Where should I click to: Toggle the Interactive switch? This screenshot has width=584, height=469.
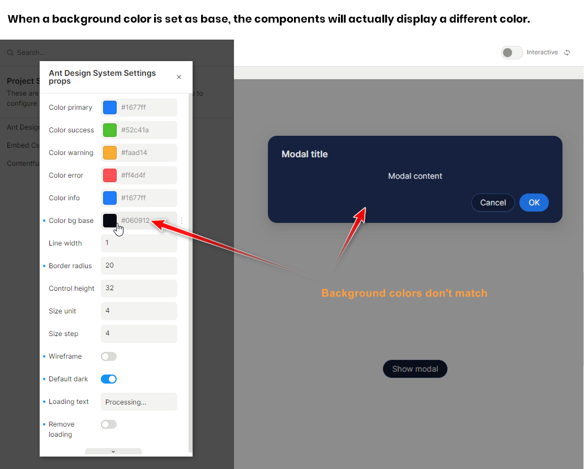pyautogui.click(x=511, y=53)
